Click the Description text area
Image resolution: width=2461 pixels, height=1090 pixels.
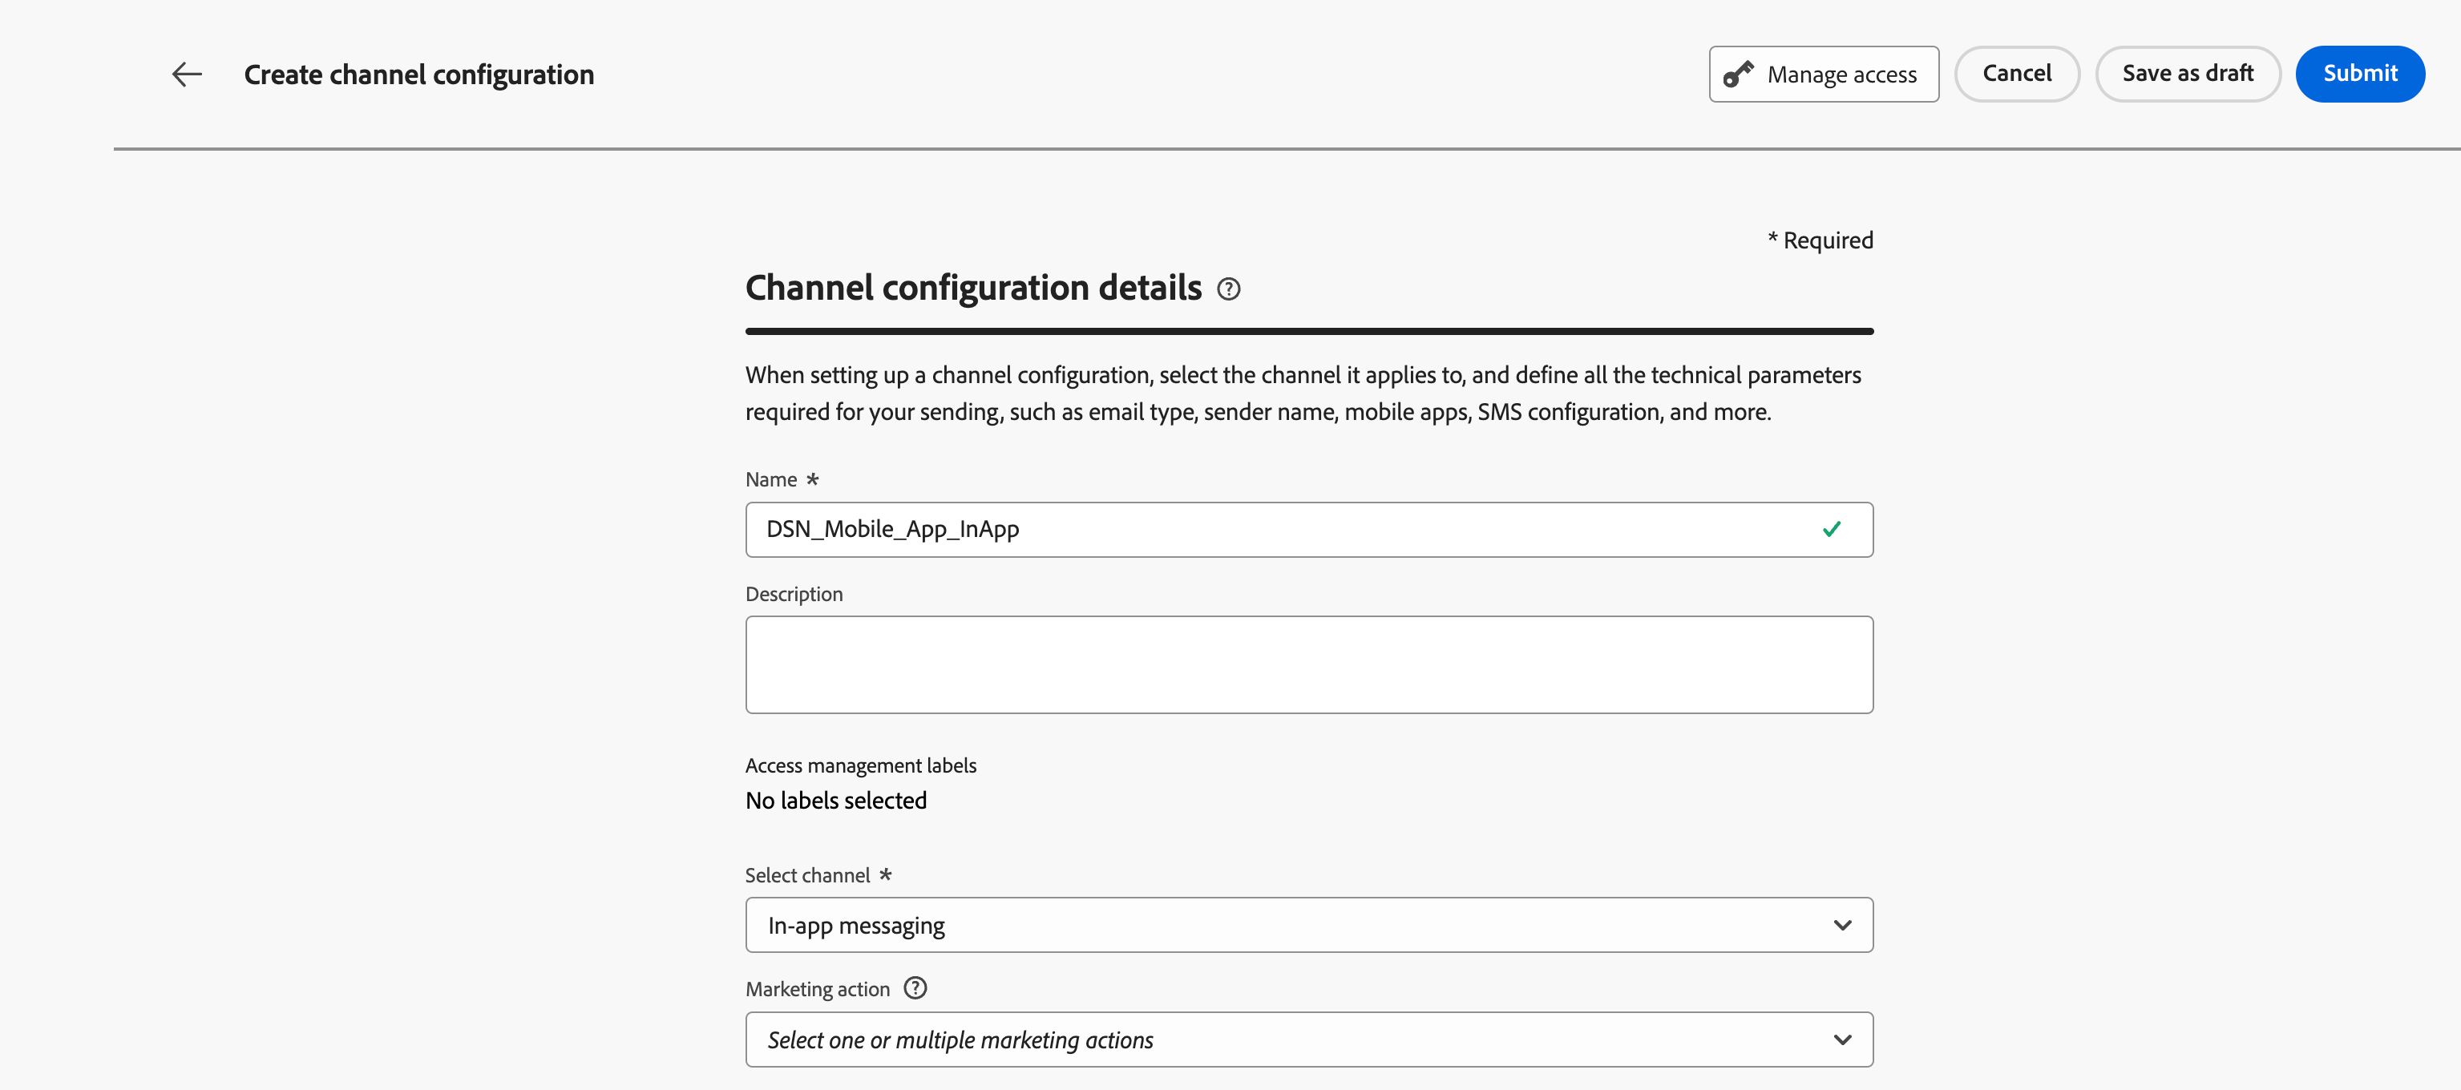(1309, 665)
